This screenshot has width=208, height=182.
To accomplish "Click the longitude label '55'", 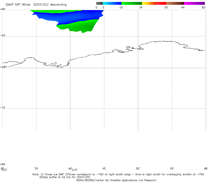I will pyautogui.click(x=172, y=169).
